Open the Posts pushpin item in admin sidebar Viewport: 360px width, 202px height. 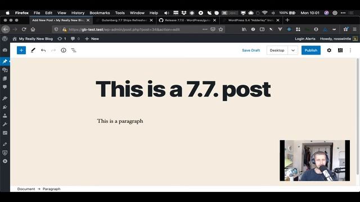pyautogui.click(x=5, y=61)
